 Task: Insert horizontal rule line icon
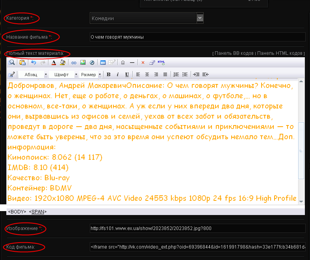coord(132,63)
